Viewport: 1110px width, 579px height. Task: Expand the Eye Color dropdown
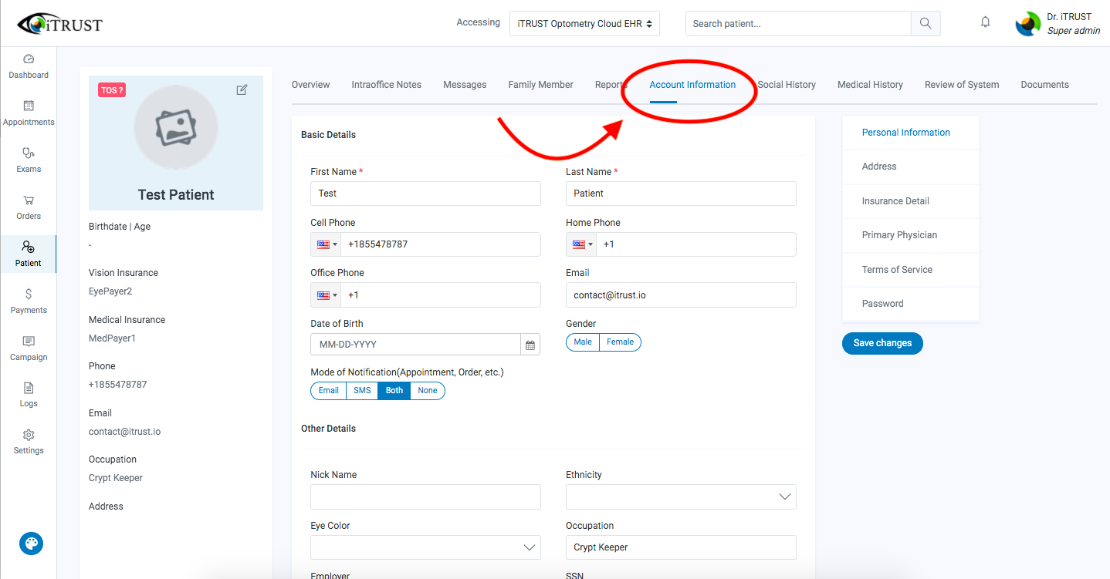click(425, 547)
